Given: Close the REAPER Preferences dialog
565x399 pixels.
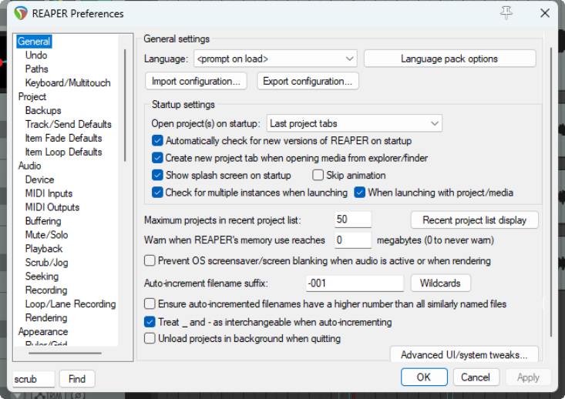Looking at the screenshot, I should 545,13.
